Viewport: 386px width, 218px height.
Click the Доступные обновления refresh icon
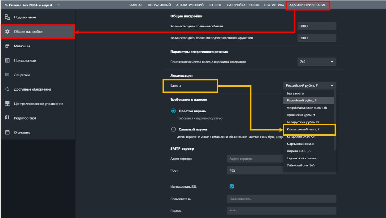8,89
